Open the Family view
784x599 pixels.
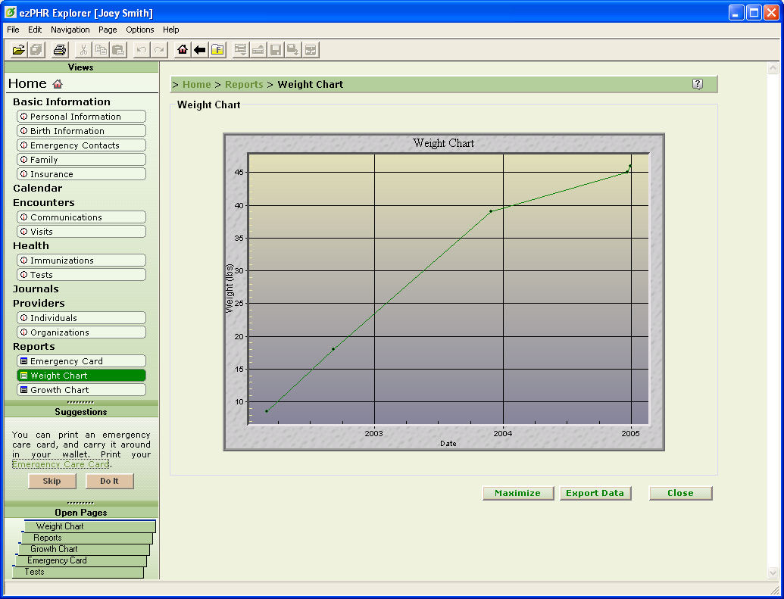pyautogui.click(x=82, y=160)
